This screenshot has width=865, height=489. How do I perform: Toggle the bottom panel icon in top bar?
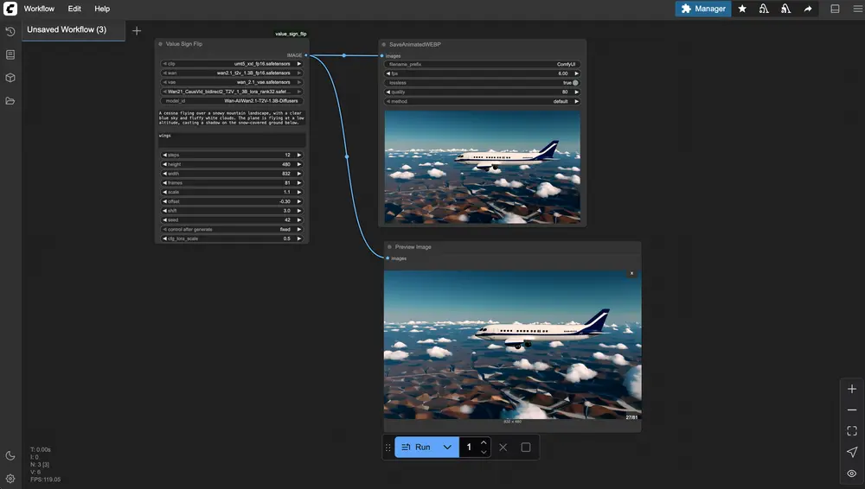click(835, 9)
